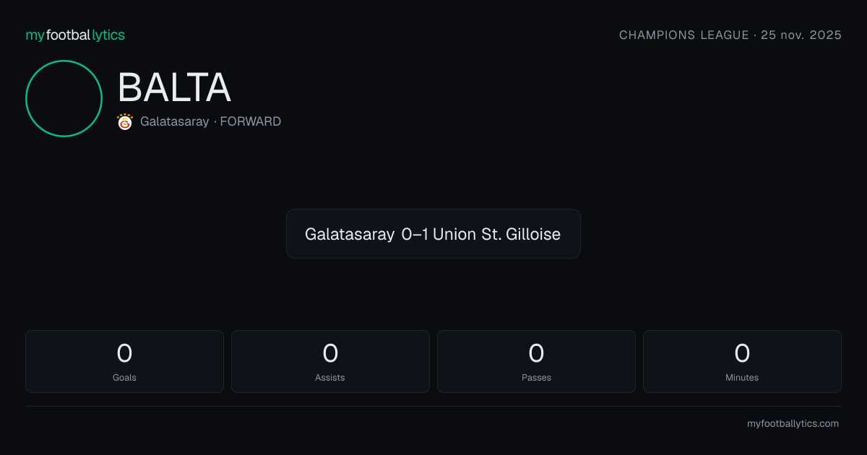Viewport: 867px width, 455px height.
Task: Click the BALTA player name heading
Action: 174,88
